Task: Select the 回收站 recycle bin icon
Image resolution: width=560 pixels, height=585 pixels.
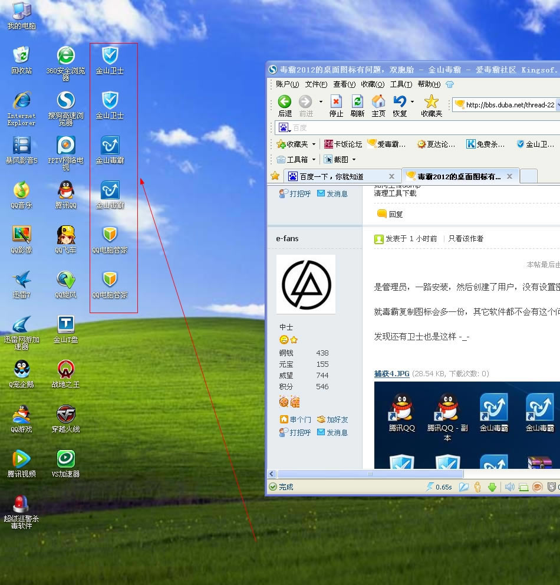Action: 22,60
